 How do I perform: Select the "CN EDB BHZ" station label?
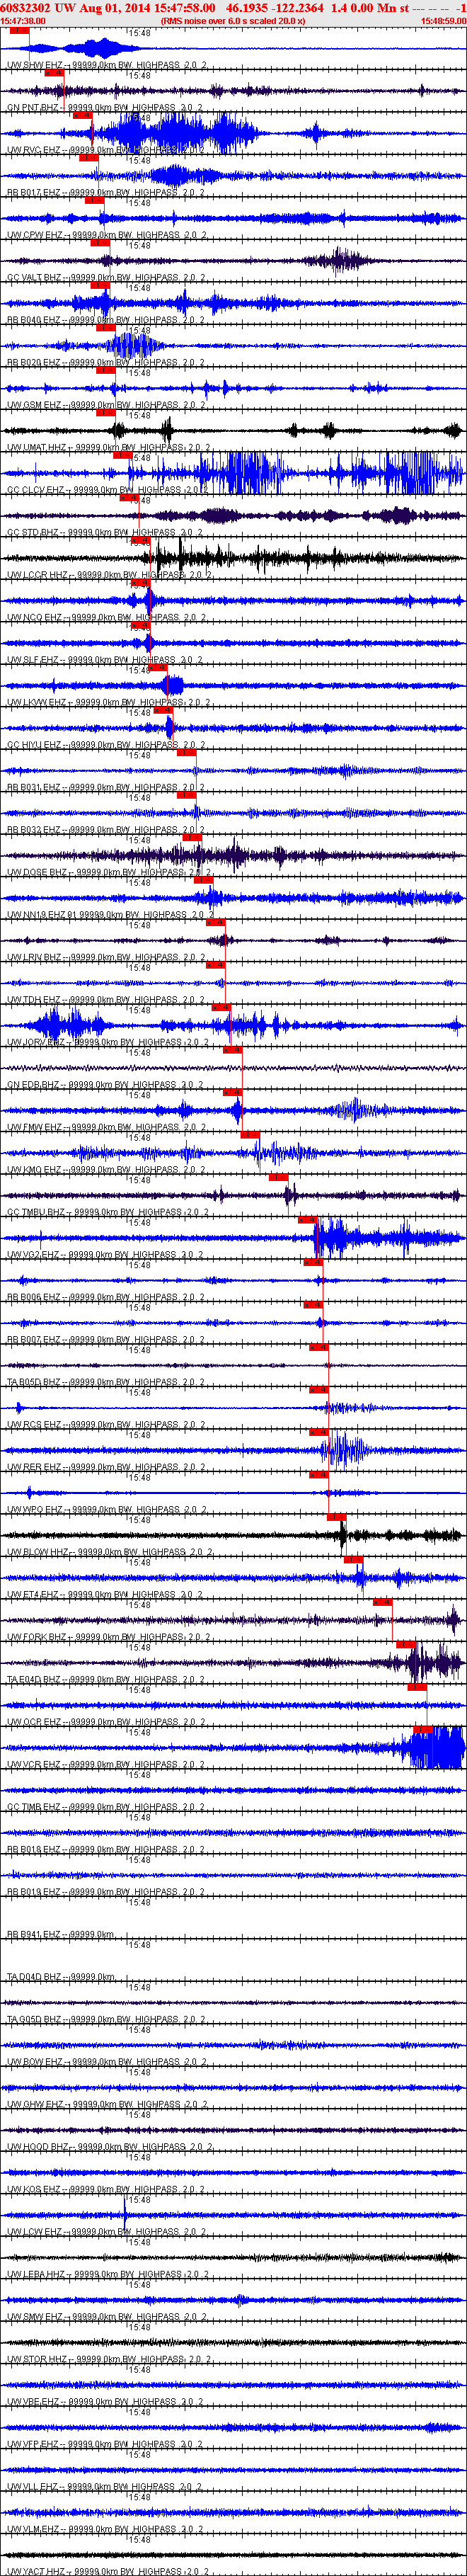click(x=33, y=1085)
